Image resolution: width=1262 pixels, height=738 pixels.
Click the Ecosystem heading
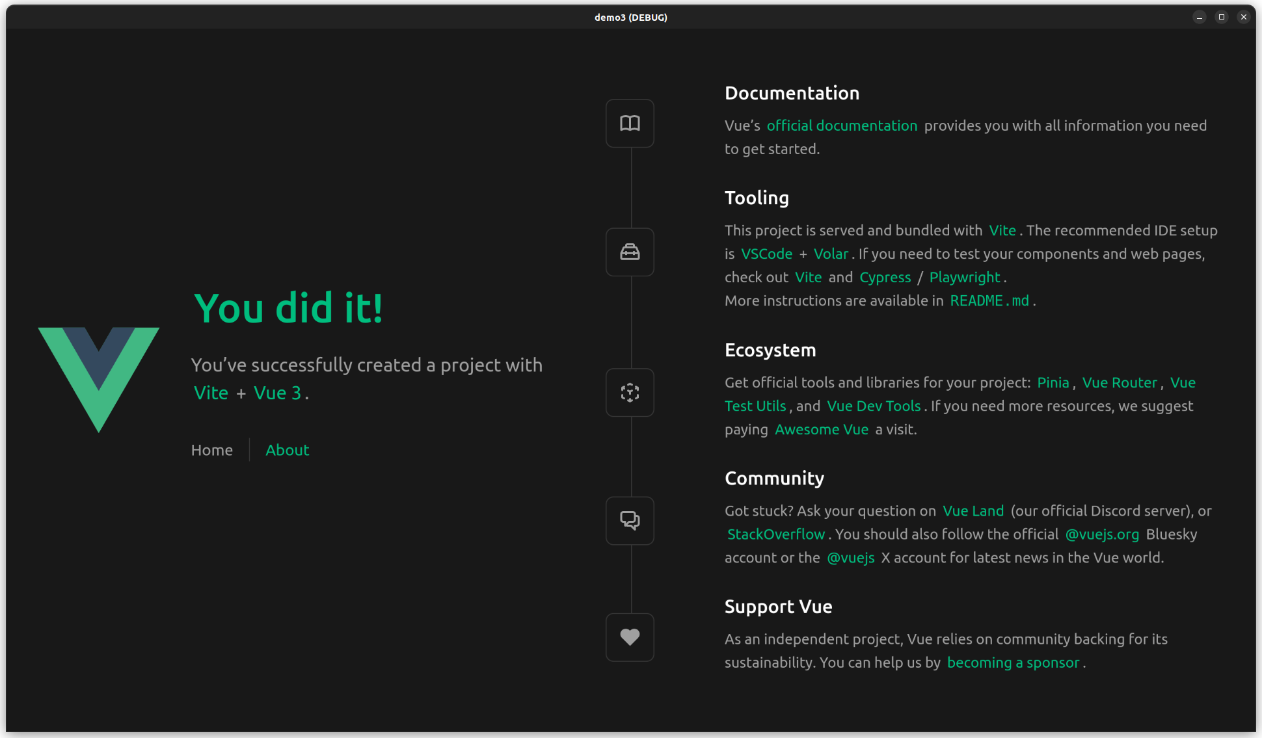click(x=770, y=350)
